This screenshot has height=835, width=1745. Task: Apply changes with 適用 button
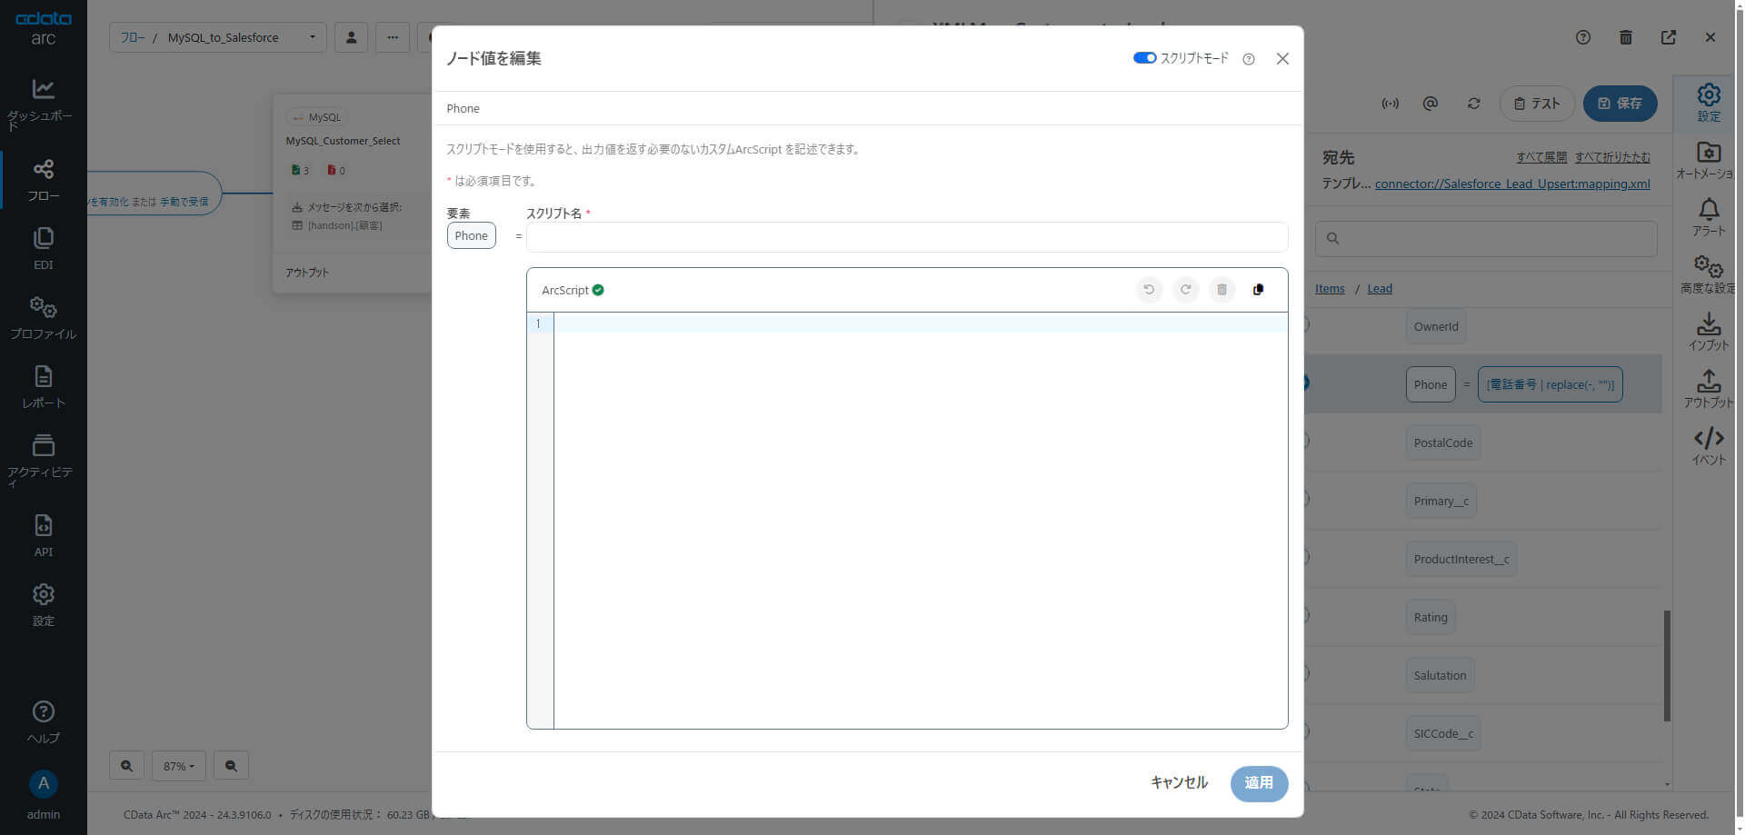tap(1259, 783)
